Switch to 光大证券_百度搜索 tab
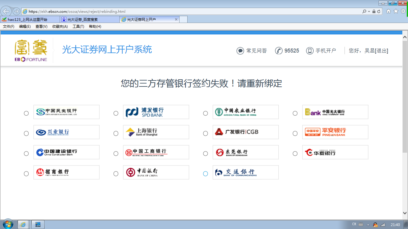Image resolution: width=408 pixels, height=229 pixels. 90,19
